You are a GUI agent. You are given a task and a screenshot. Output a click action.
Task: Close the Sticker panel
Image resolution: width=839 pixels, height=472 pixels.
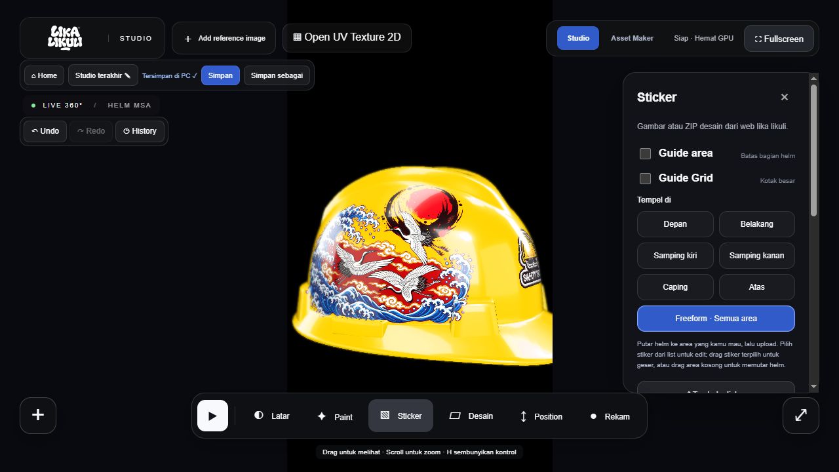point(785,97)
